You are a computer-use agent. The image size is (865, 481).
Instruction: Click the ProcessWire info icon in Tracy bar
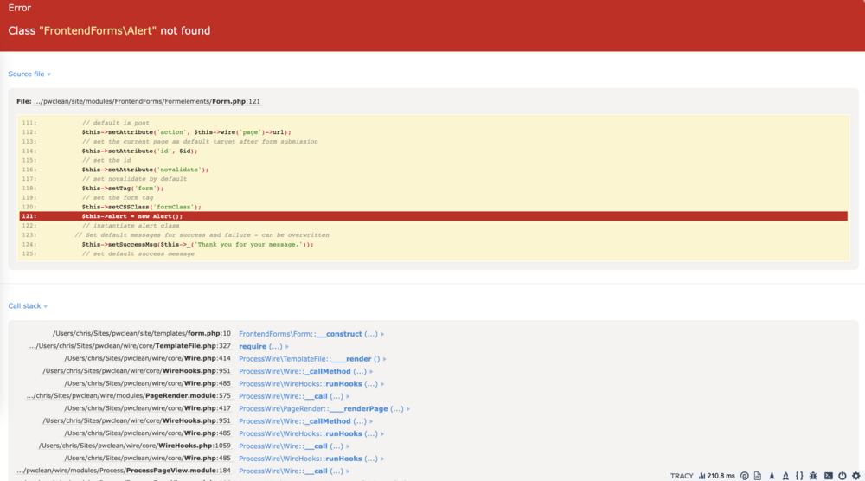(745, 476)
